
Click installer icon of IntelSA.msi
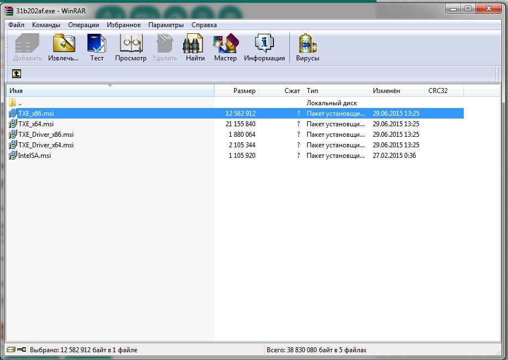click(13, 155)
